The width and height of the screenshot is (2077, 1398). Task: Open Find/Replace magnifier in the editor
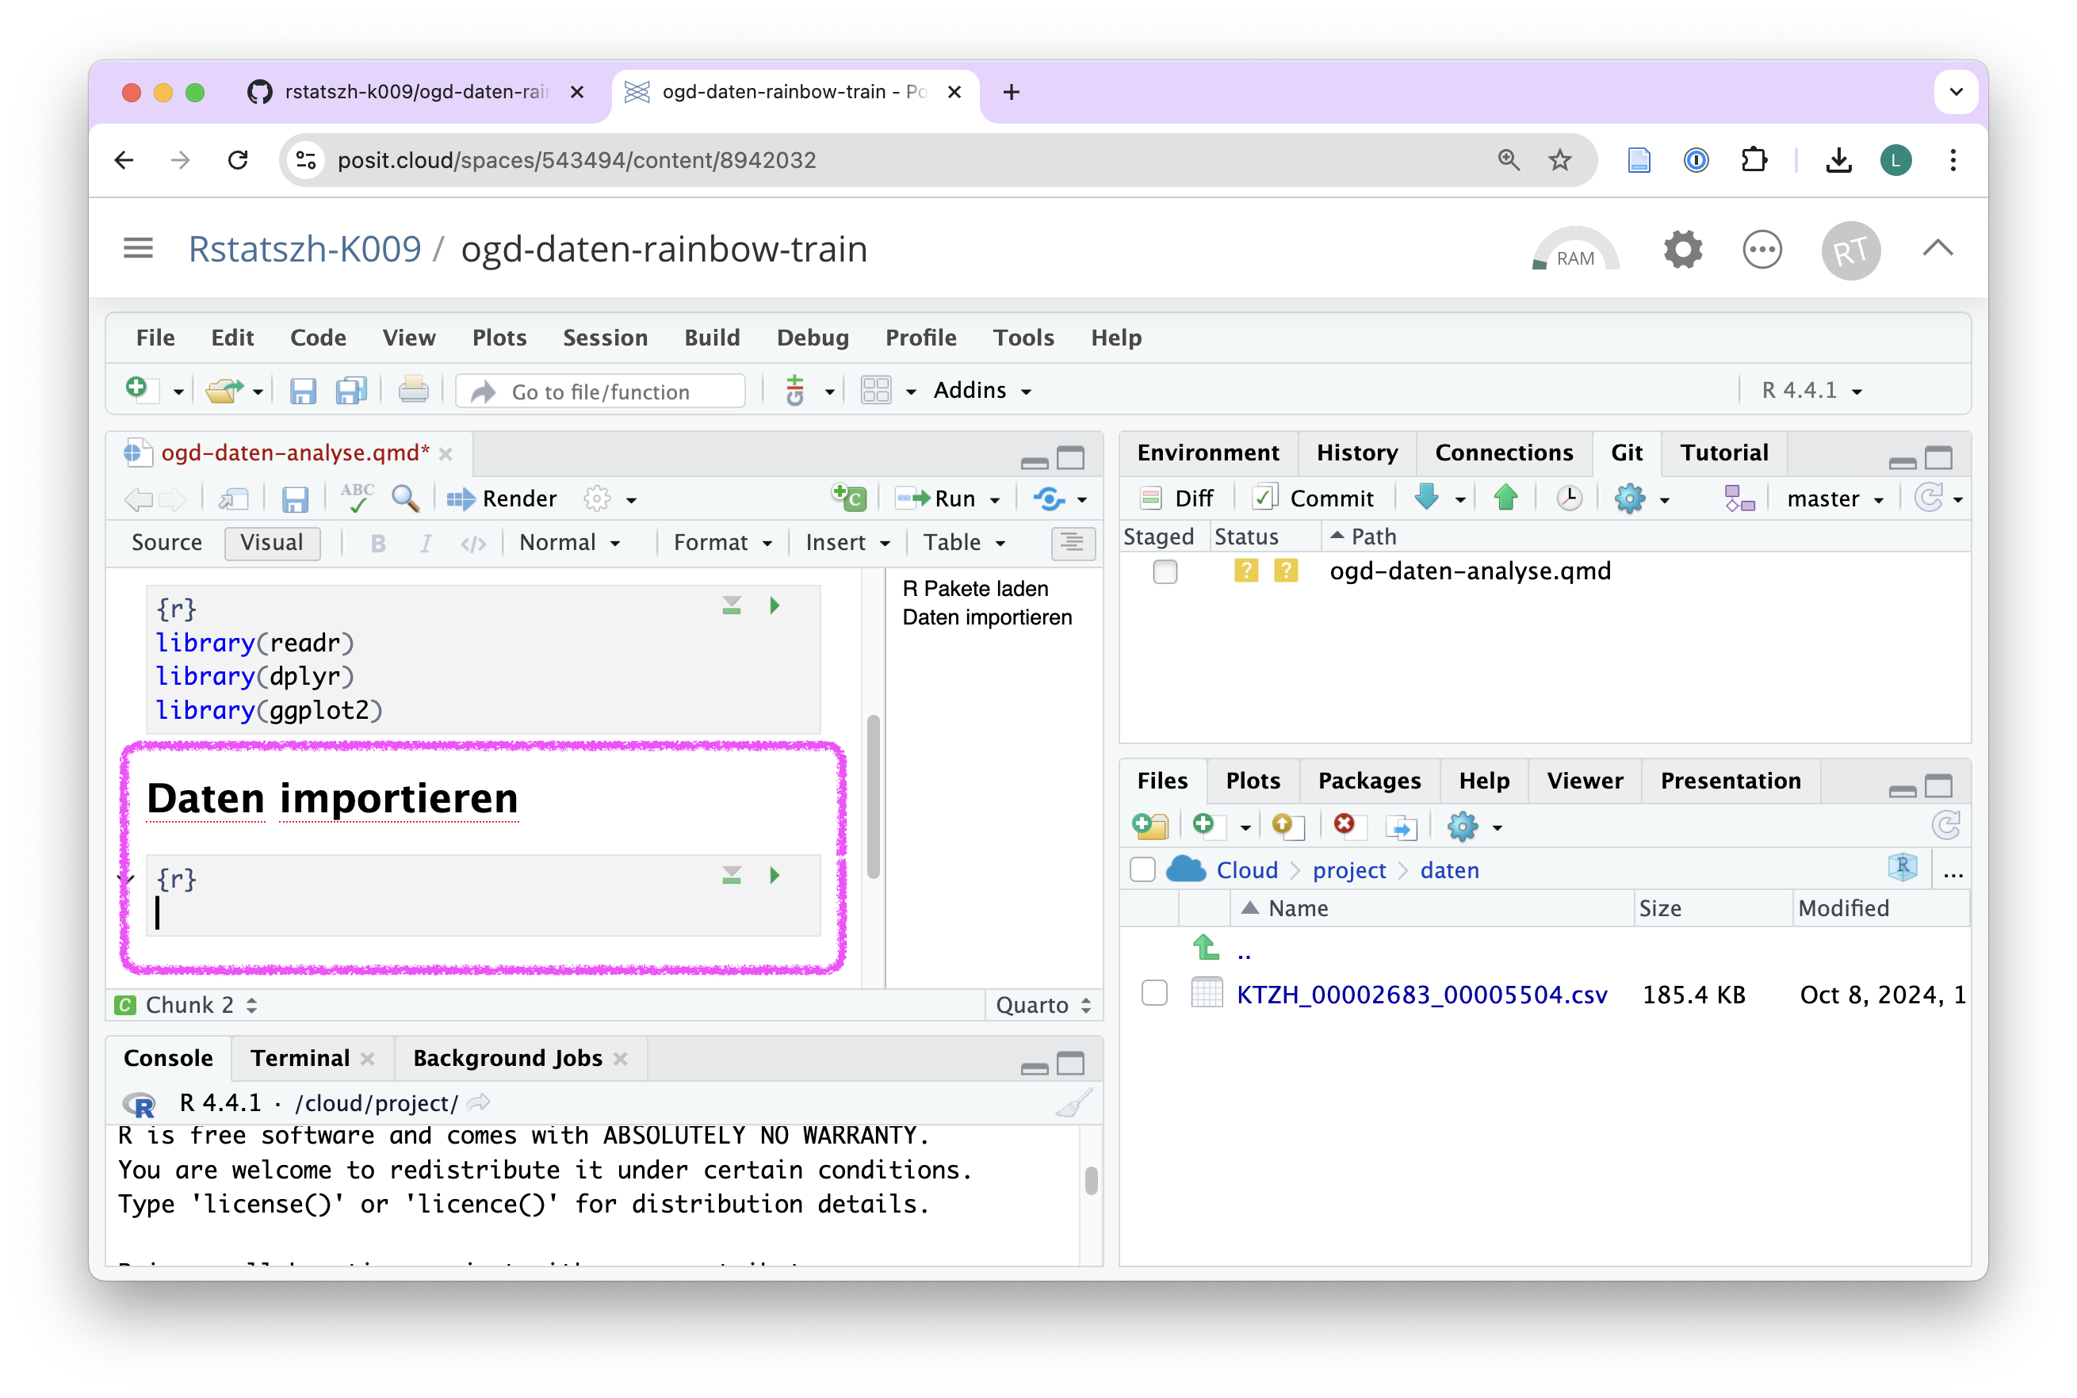(406, 498)
